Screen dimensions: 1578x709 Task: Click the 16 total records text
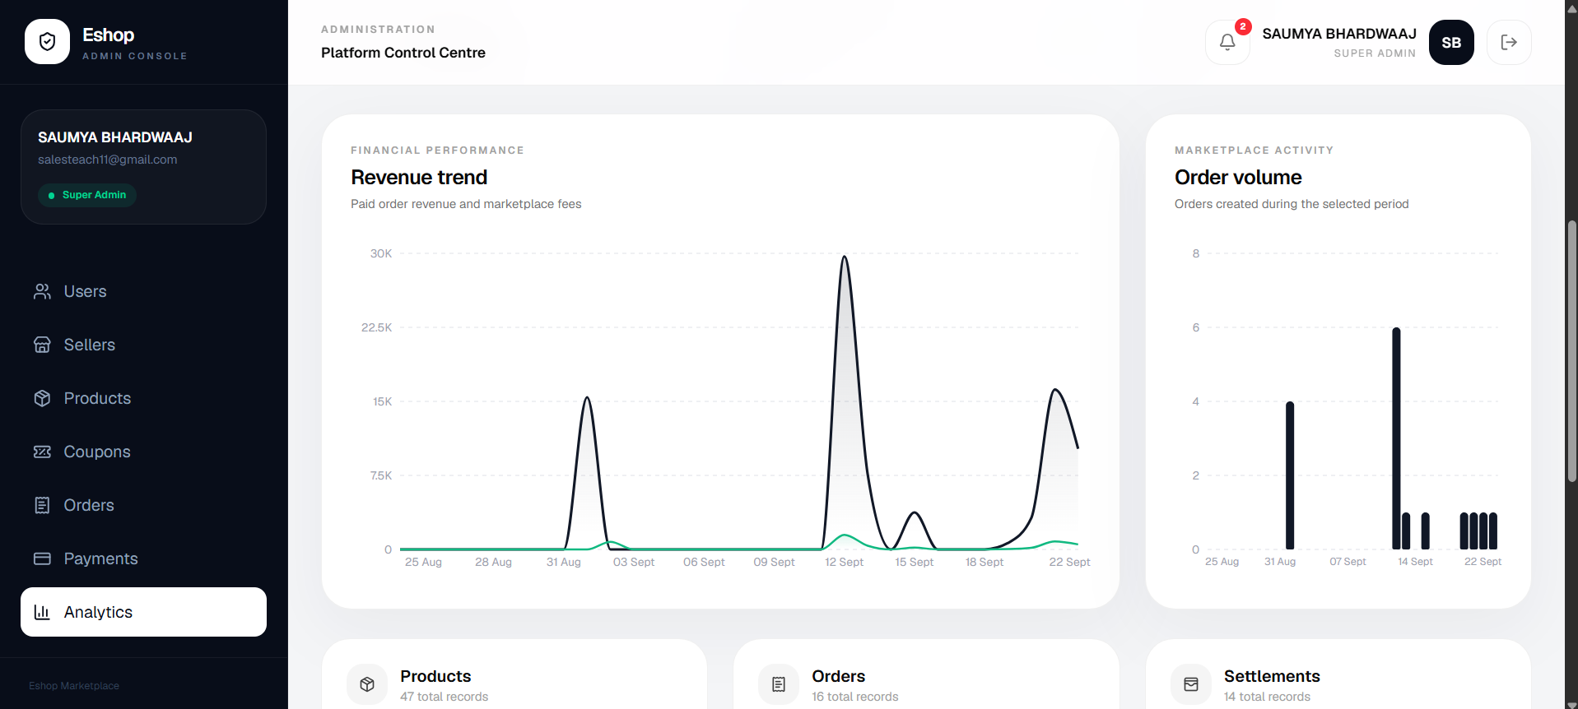point(855,697)
